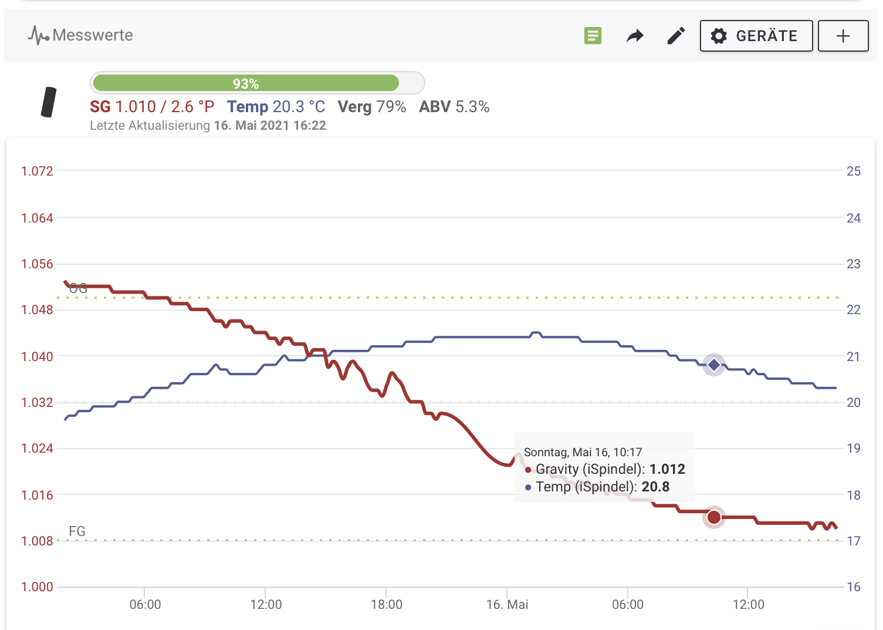Click the plus add button
Viewport: 883px width, 630px height.
843,36
